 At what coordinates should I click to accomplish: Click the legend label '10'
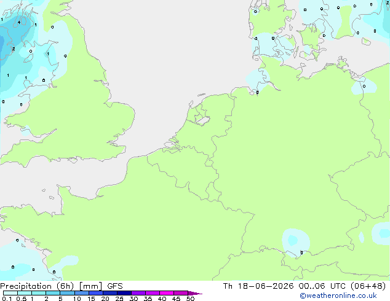(77, 299)
